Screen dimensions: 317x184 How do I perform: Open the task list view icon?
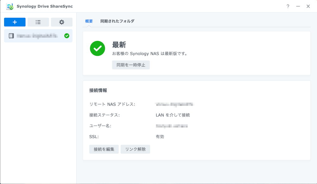click(38, 22)
